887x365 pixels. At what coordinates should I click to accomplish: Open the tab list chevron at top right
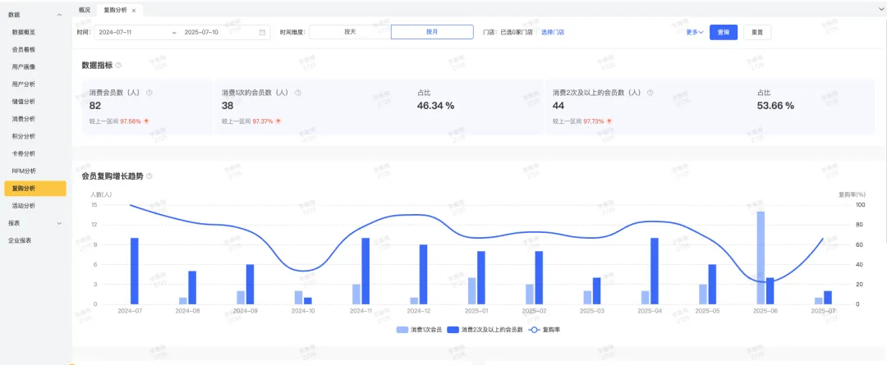[x=876, y=10]
